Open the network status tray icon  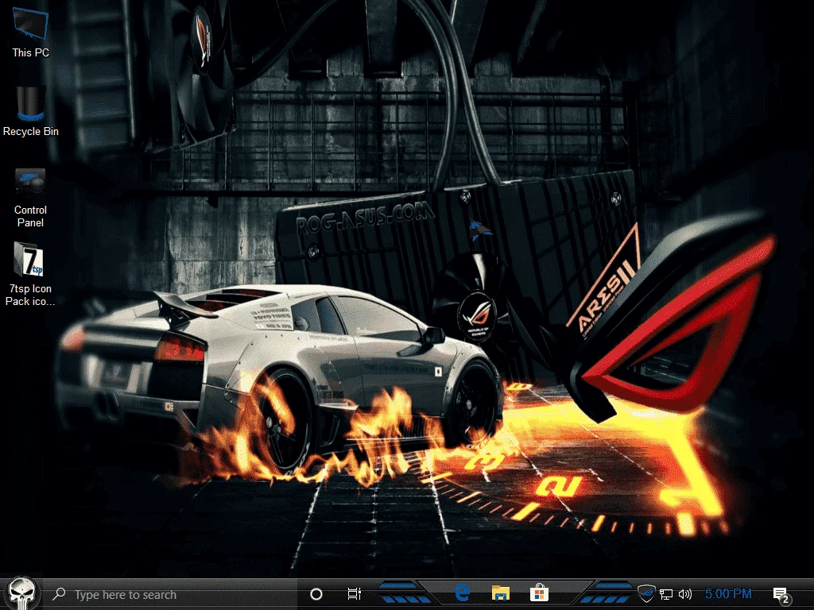pyautogui.click(x=666, y=594)
